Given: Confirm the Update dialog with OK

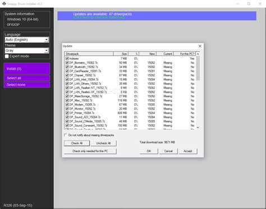Looking at the screenshot, I should click(x=149, y=151).
